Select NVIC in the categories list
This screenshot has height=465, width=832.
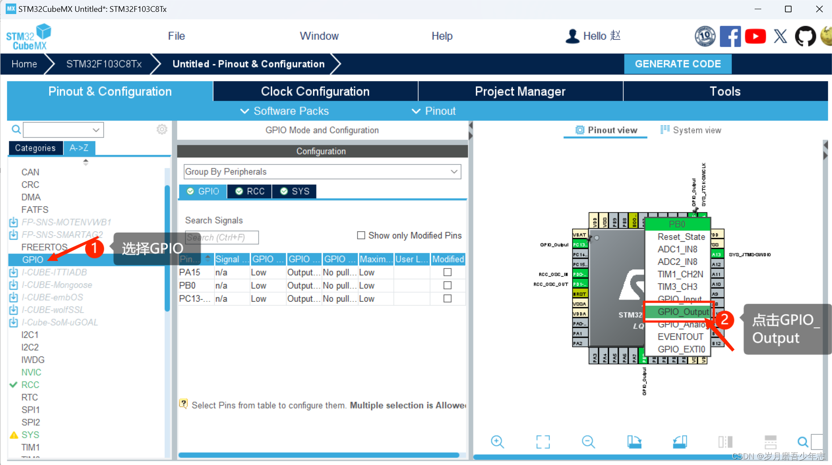pyautogui.click(x=31, y=372)
